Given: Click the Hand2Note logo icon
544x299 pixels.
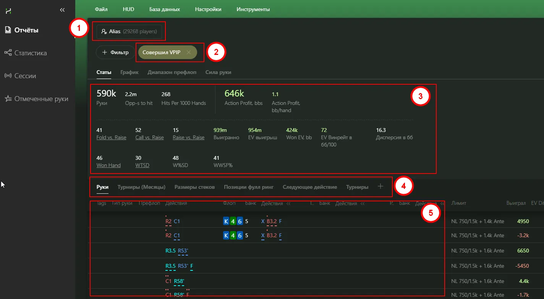Looking at the screenshot, I should pos(8,10).
